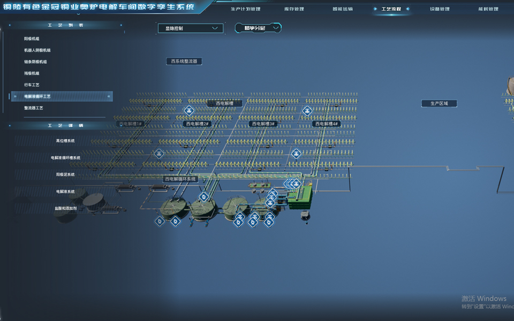Switch to the 设备管理 tab

pos(440,9)
